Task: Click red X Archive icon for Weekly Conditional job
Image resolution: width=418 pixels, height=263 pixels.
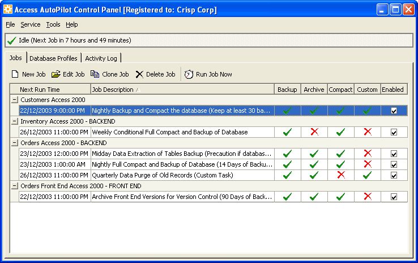Action: coord(314,132)
